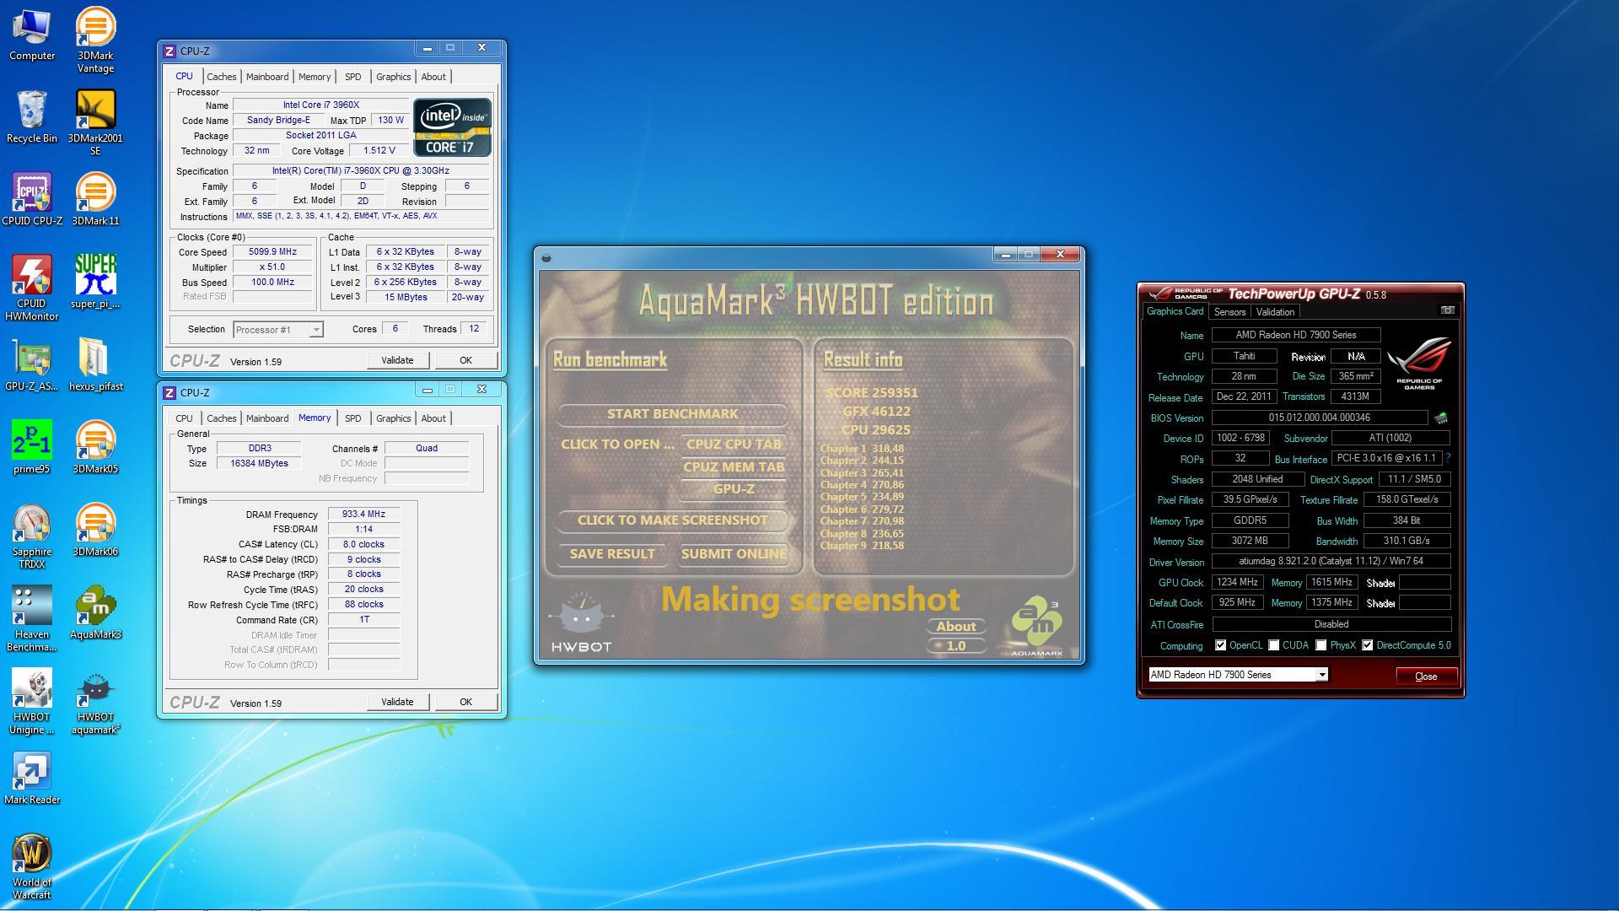Screen dimensions: 1619x911
Task: Click Validate in the top CPU-Z window
Action: click(397, 360)
